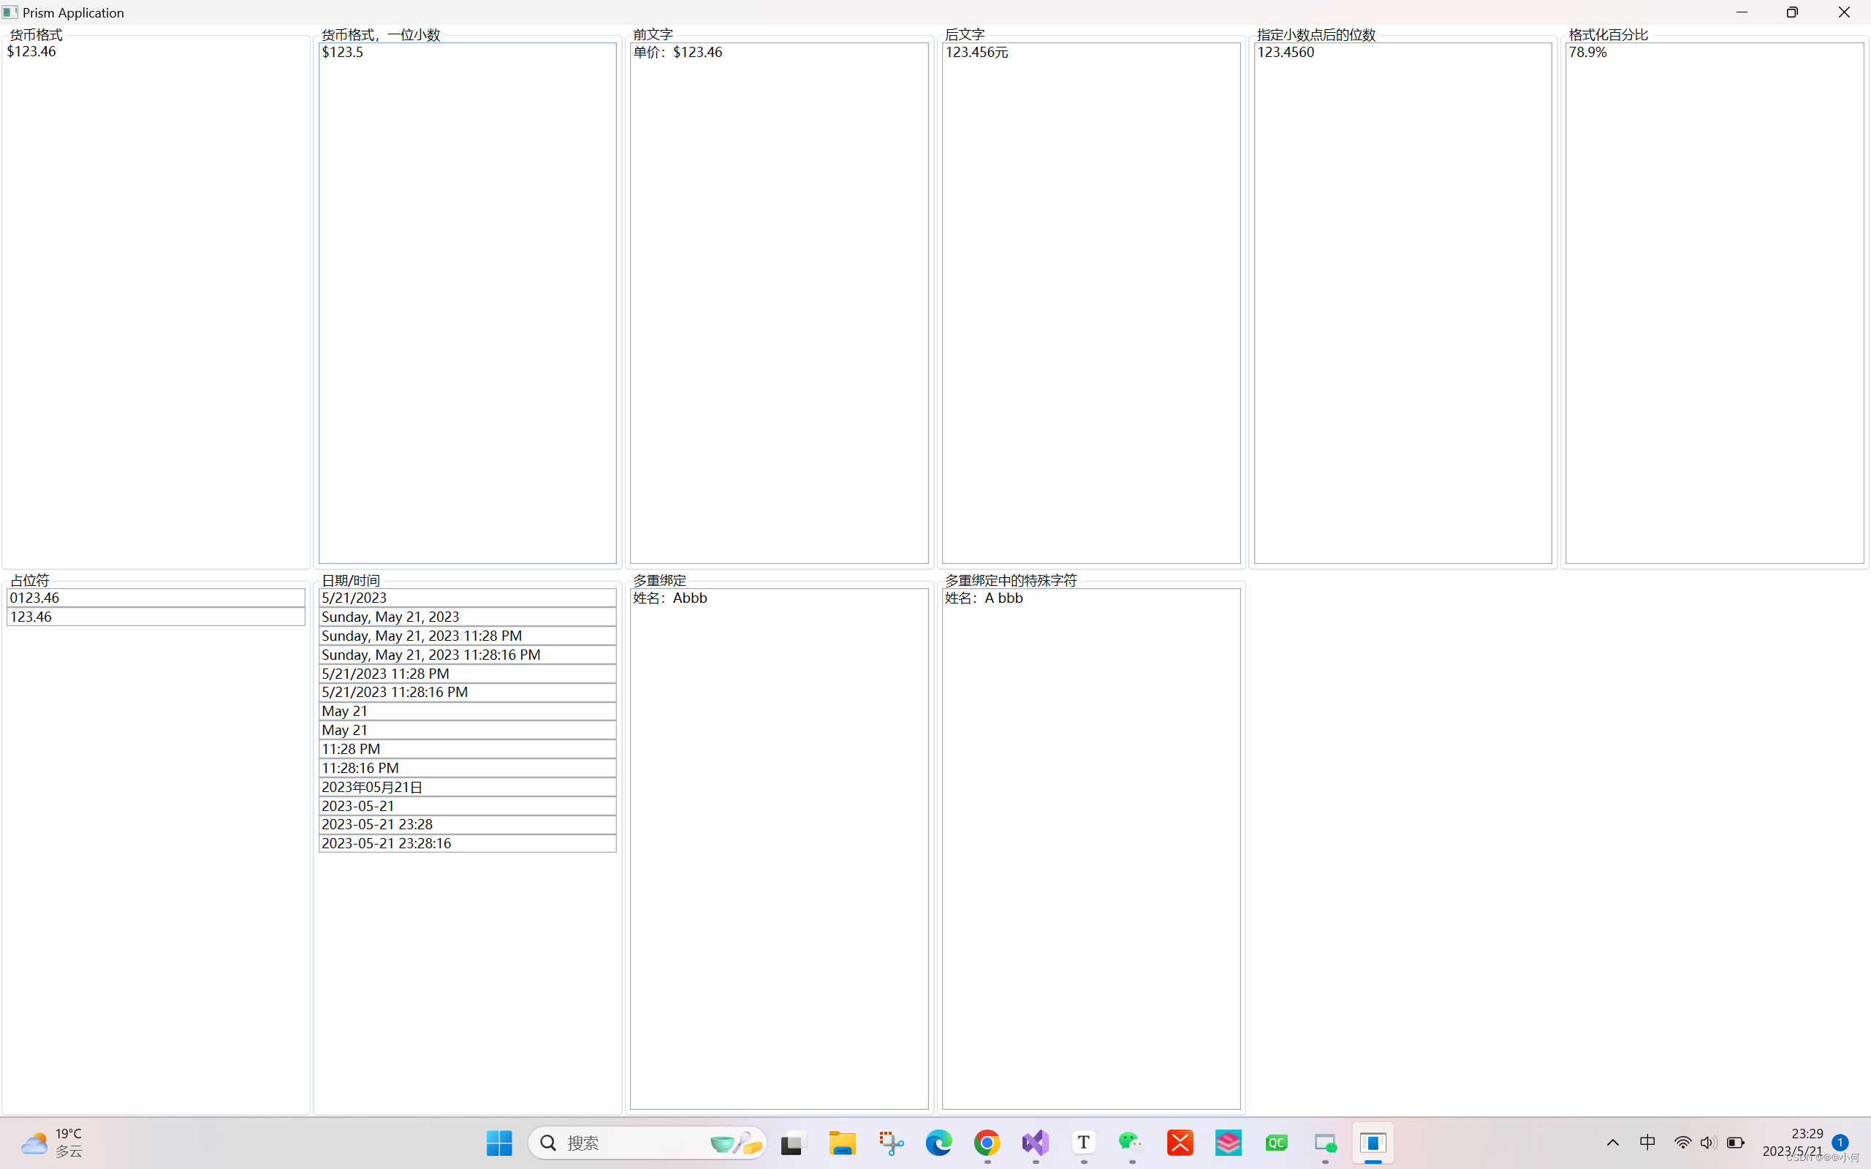Launch File Explorer from the taskbar
This screenshot has height=1169, width=1871.
842,1143
